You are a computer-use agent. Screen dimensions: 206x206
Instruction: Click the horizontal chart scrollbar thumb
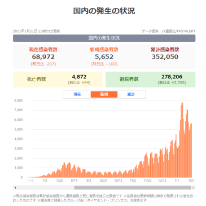pos(133,187)
